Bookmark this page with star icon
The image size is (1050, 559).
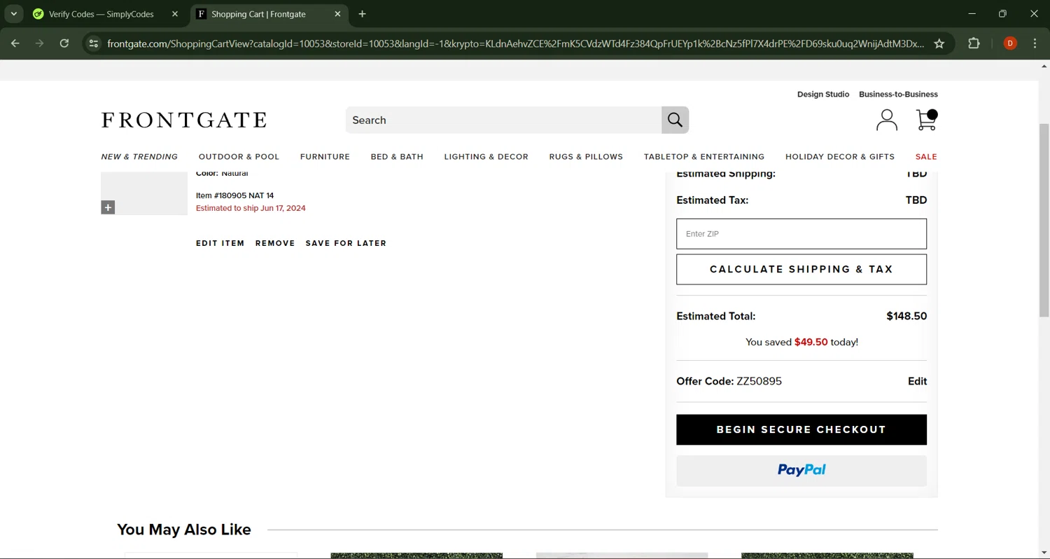[939, 43]
